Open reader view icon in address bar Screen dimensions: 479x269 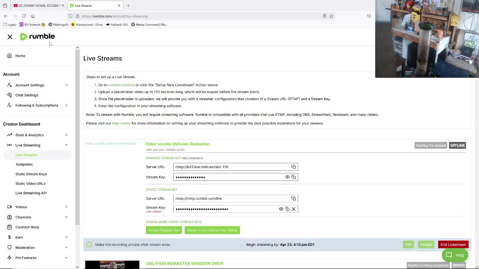coord(324,16)
